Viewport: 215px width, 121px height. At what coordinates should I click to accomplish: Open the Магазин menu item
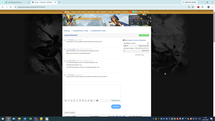click(x=125, y=12)
